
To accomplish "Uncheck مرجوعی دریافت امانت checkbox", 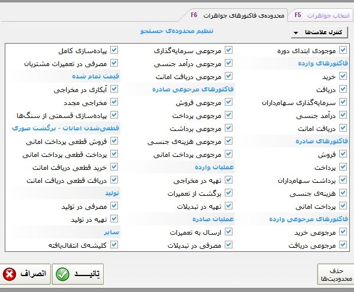I will (228, 76).
